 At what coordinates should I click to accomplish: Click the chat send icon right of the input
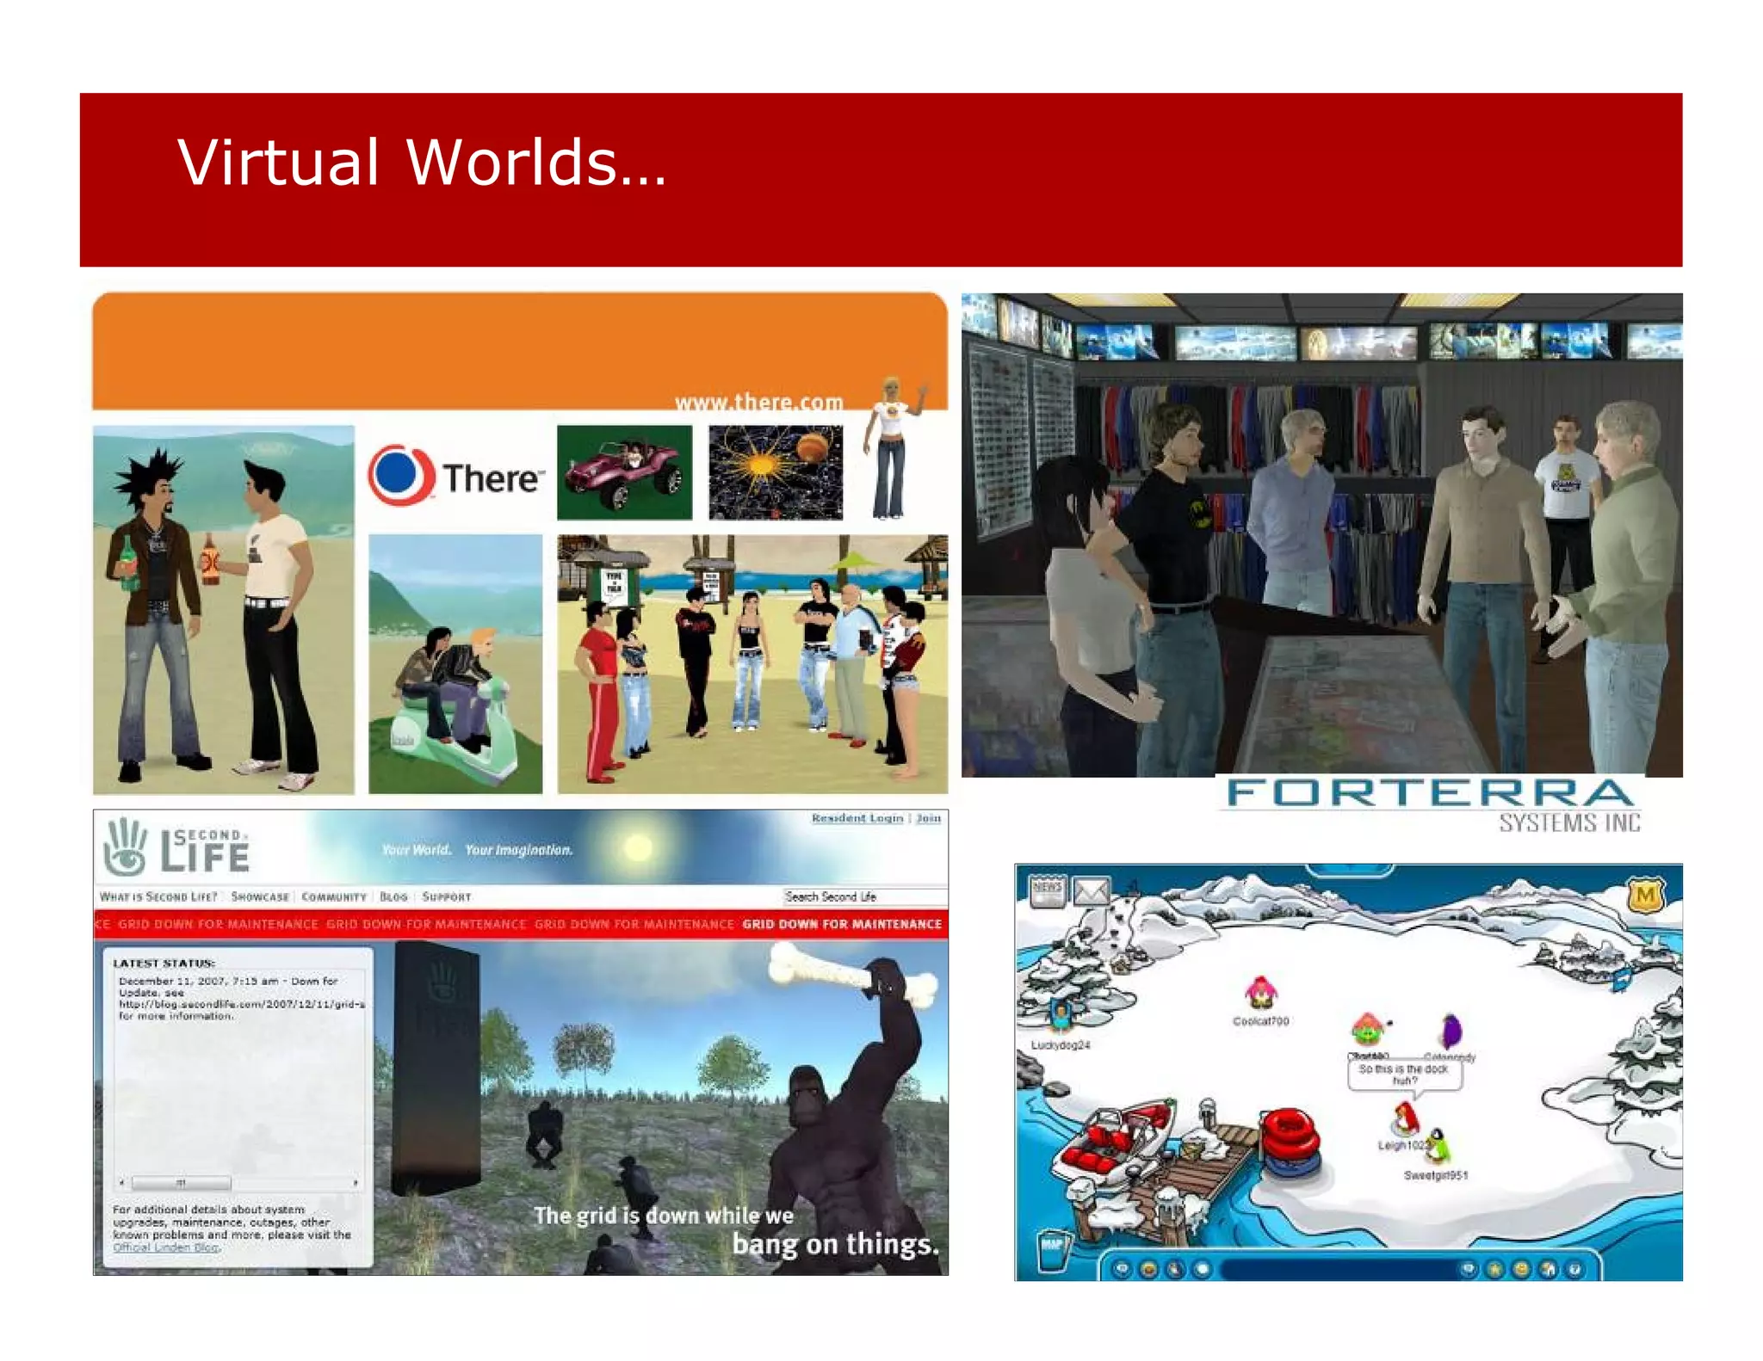click(1468, 1268)
